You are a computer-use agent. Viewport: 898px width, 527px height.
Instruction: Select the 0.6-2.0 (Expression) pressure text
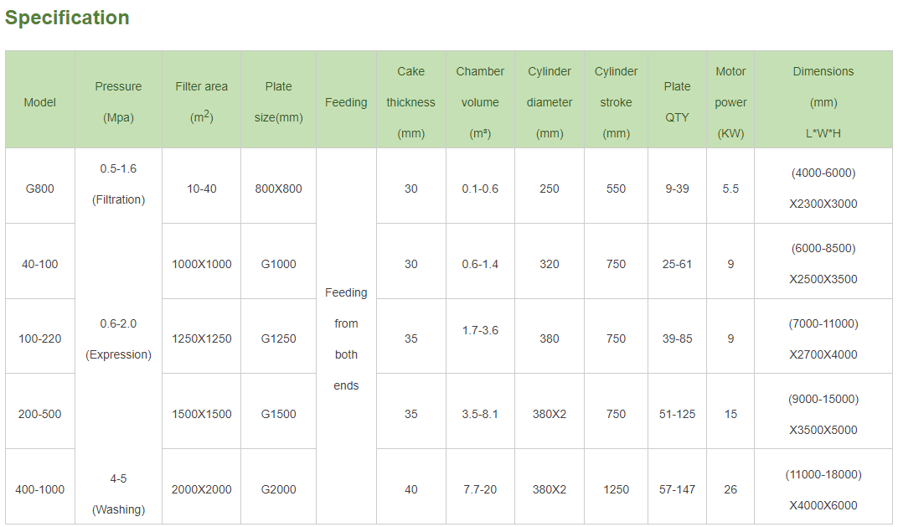(x=118, y=338)
